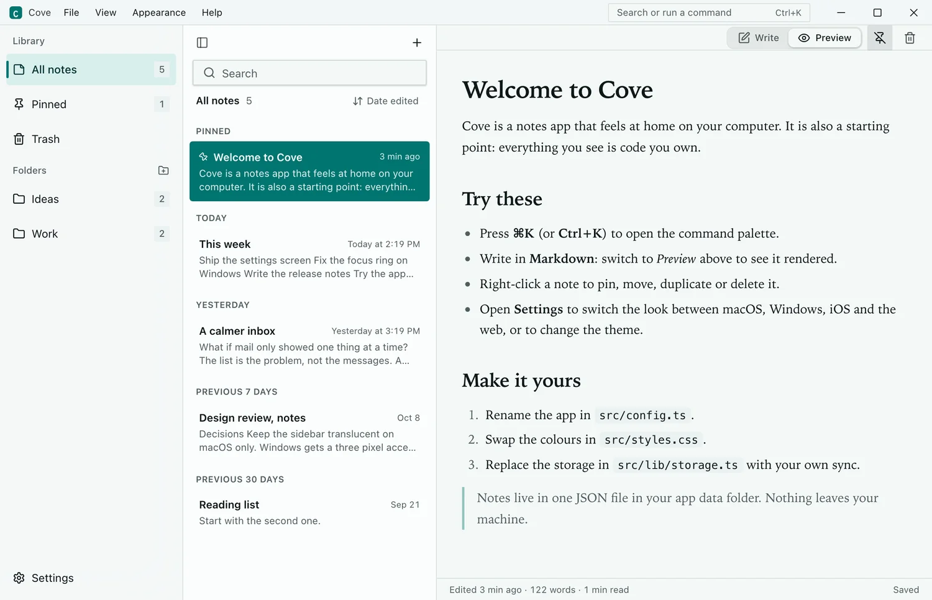The height and width of the screenshot is (600, 932).
Task: Open the View menu
Action: tap(106, 12)
